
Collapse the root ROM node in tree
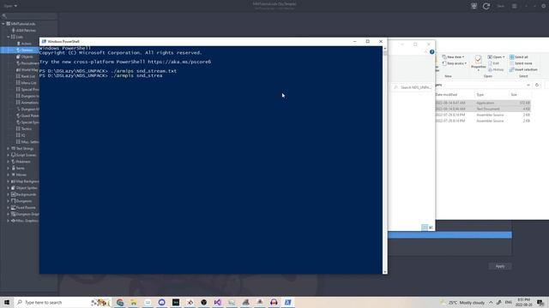3,24
